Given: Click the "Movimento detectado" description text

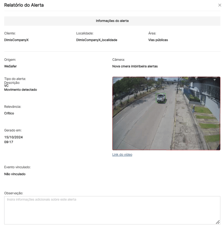Looking at the screenshot, I should click(x=20, y=90).
